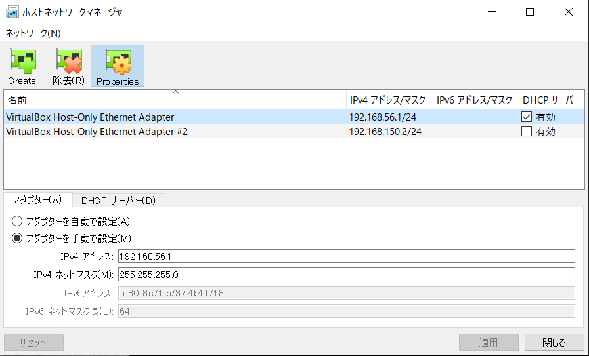
Task: Click the IPv6アドレス disabled field
Action: pos(346,293)
